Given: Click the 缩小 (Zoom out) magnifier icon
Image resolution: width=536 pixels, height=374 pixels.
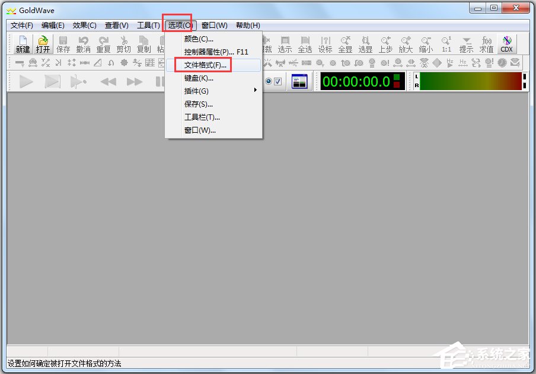Looking at the screenshot, I should click(426, 44).
